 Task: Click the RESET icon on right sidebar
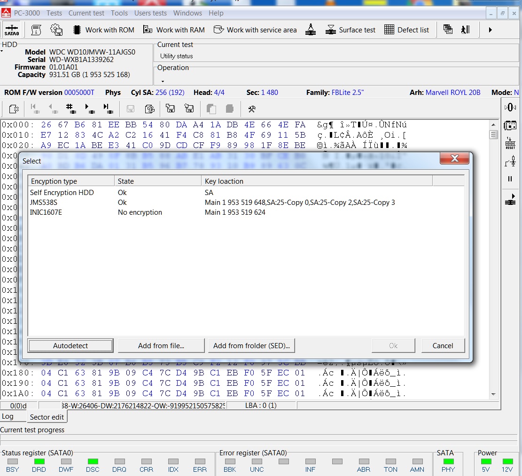510,144
